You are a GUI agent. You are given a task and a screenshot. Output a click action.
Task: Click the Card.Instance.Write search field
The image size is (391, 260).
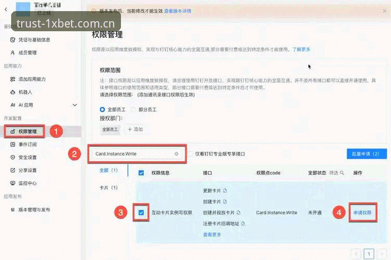click(x=137, y=154)
